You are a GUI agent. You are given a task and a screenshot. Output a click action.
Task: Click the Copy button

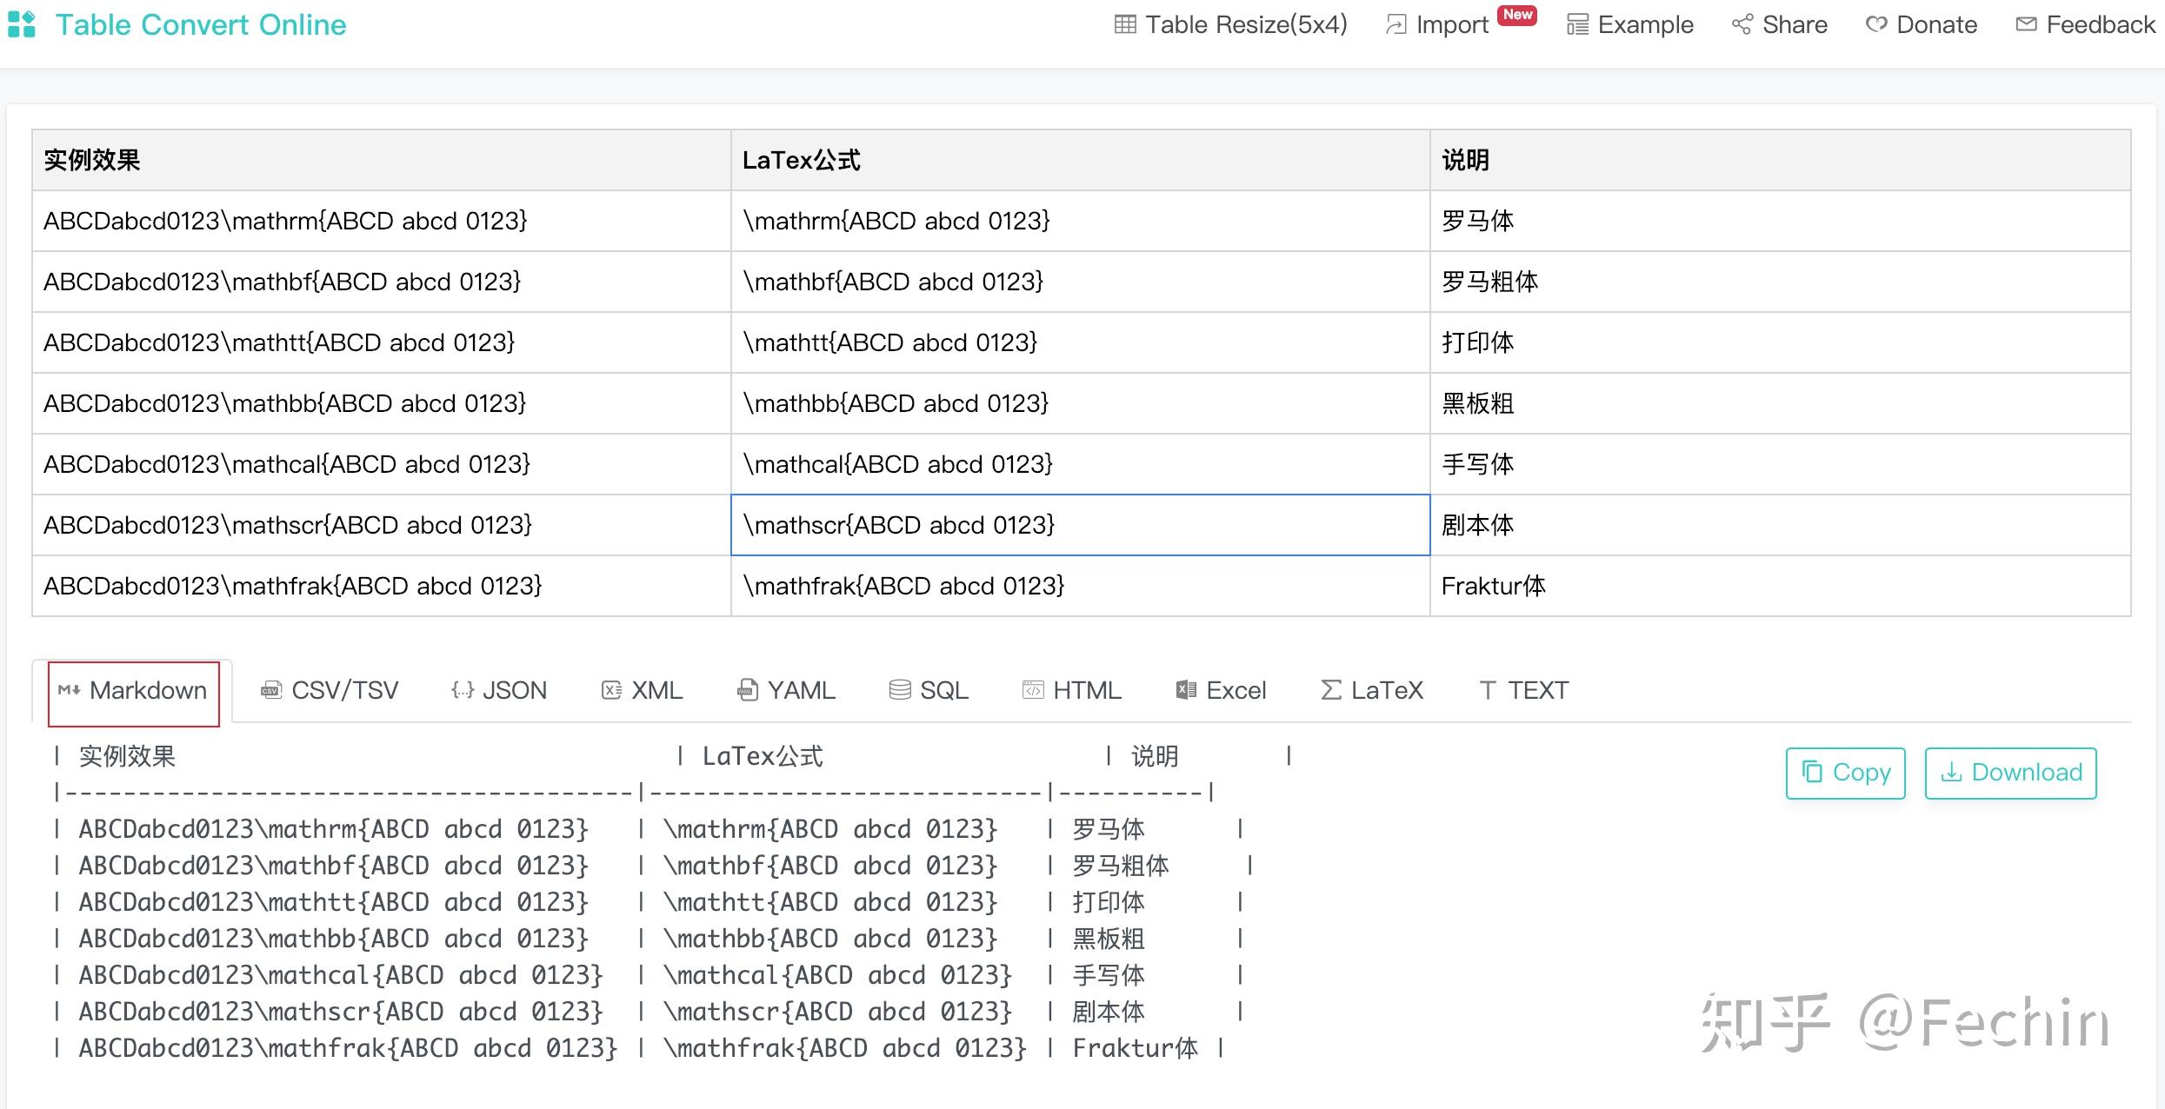[x=1844, y=772]
